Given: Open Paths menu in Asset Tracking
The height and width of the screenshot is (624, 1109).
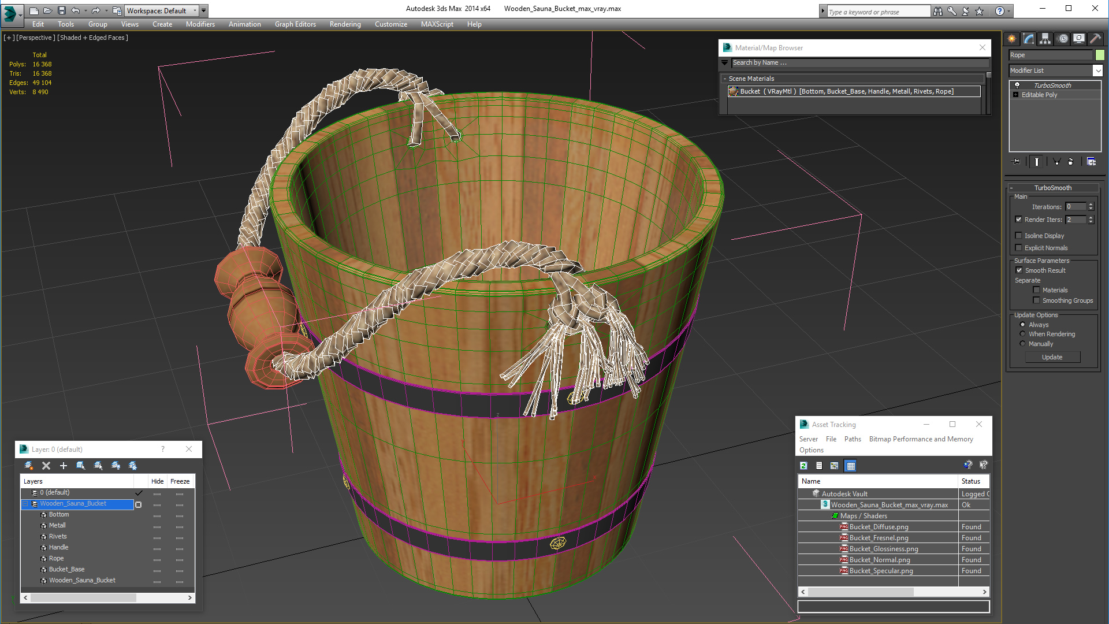Looking at the screenshot, I should 852,439.
